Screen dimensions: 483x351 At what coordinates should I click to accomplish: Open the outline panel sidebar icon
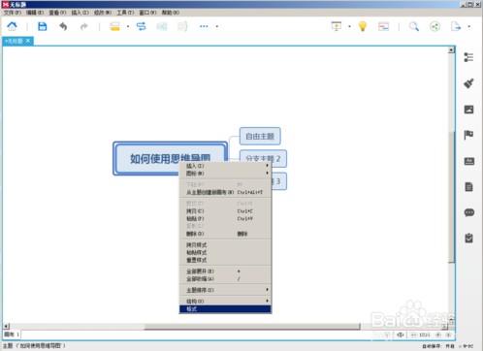point(468,57)
